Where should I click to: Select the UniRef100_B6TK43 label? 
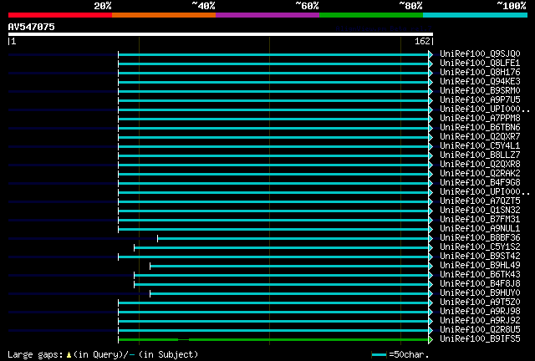[480, 275]
